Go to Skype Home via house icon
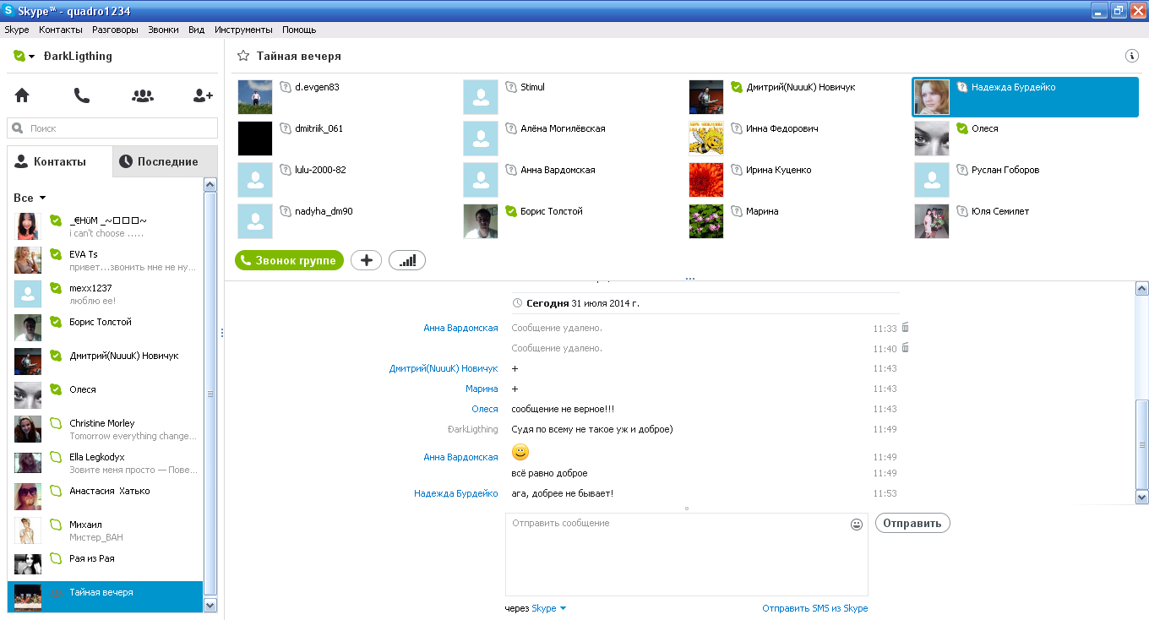 [22, 95]
